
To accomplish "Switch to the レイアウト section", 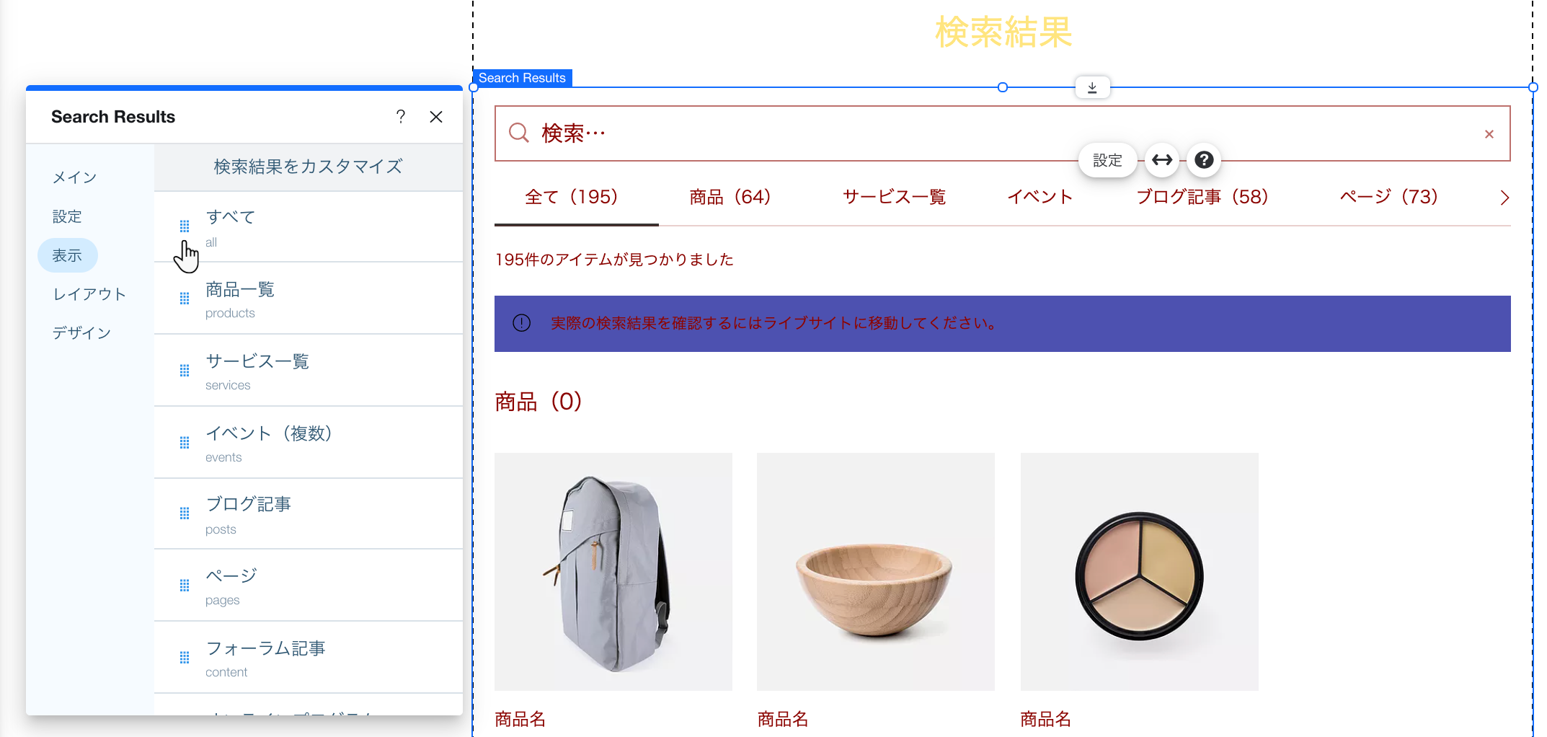I will [89, 294].
